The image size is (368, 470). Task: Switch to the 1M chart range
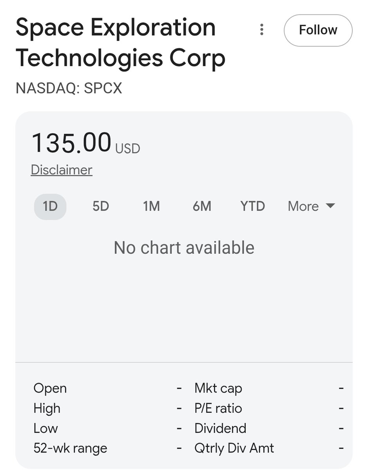[x=151, y=206]
